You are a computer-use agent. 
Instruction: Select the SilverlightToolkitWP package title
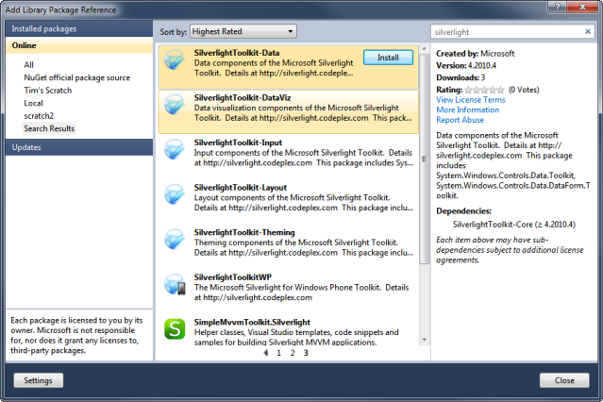233,277
